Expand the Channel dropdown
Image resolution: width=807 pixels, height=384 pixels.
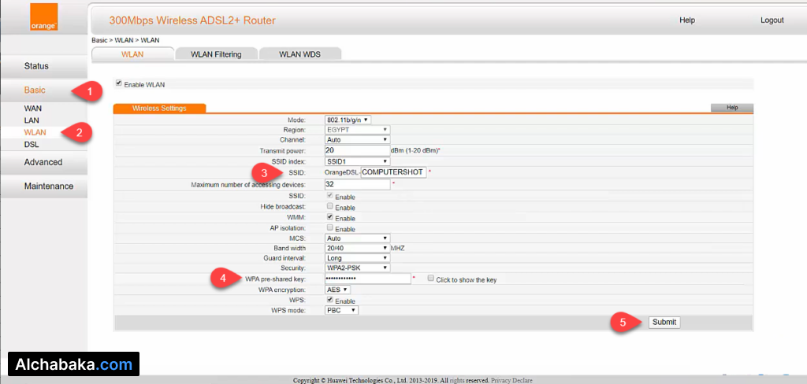(357, 140)
